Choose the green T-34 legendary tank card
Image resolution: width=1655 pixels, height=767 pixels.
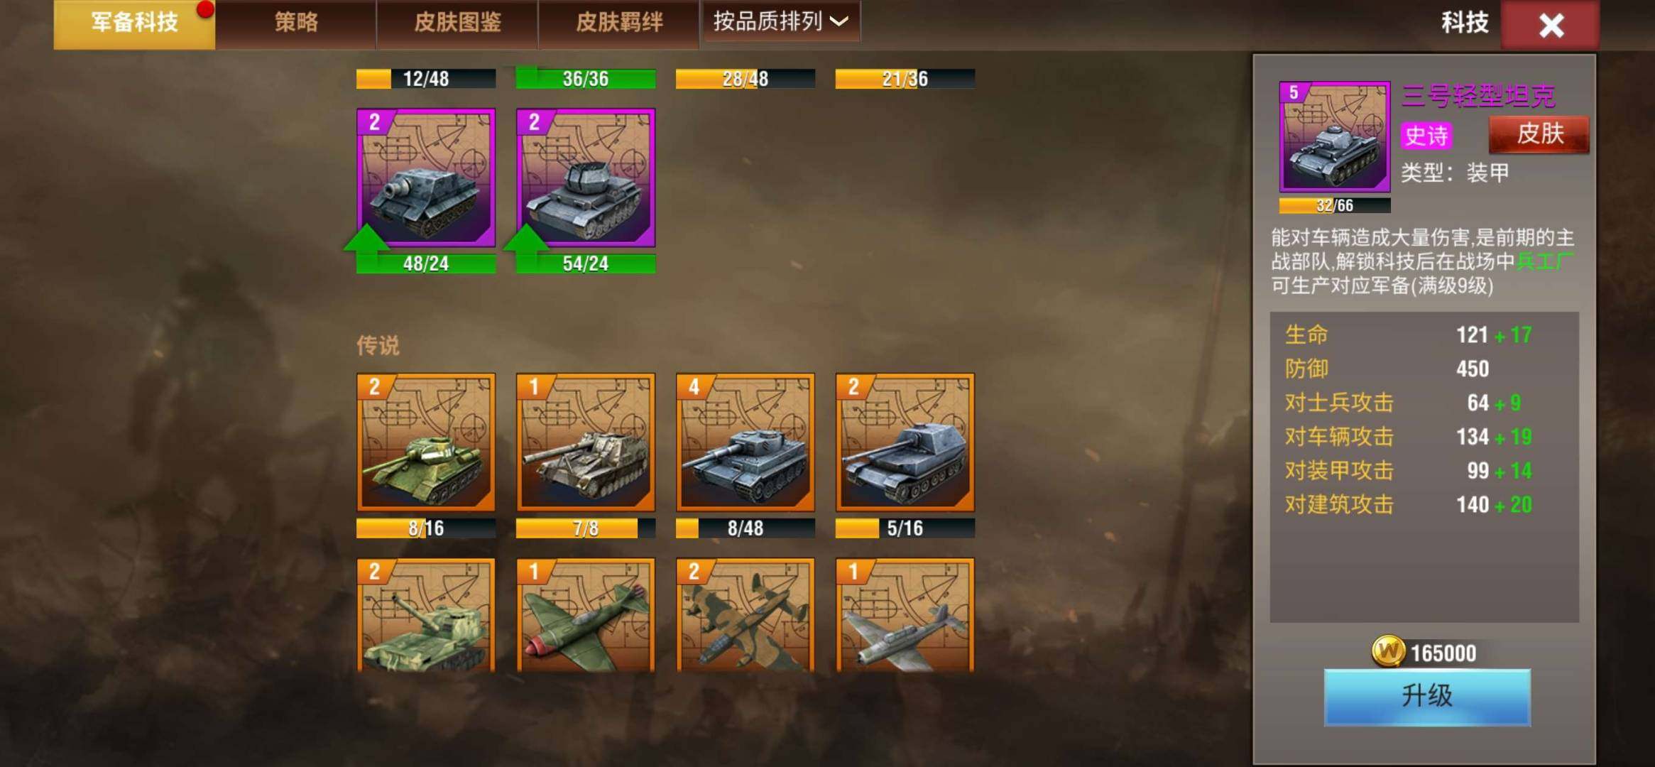[x=426, y=442]
